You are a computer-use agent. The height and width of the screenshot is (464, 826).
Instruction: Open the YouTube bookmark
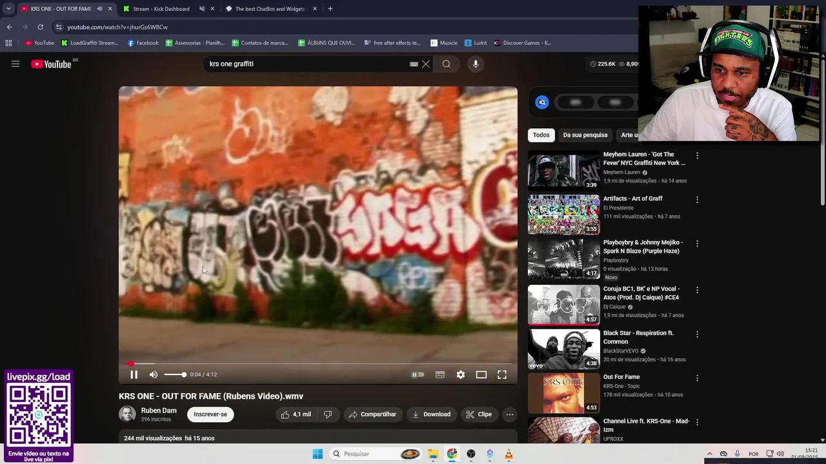point(39,43)
